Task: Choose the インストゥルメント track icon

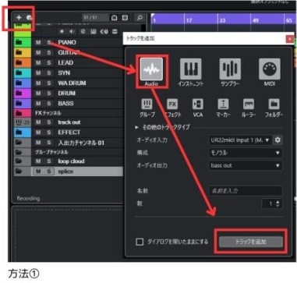Action: [191, 69]
